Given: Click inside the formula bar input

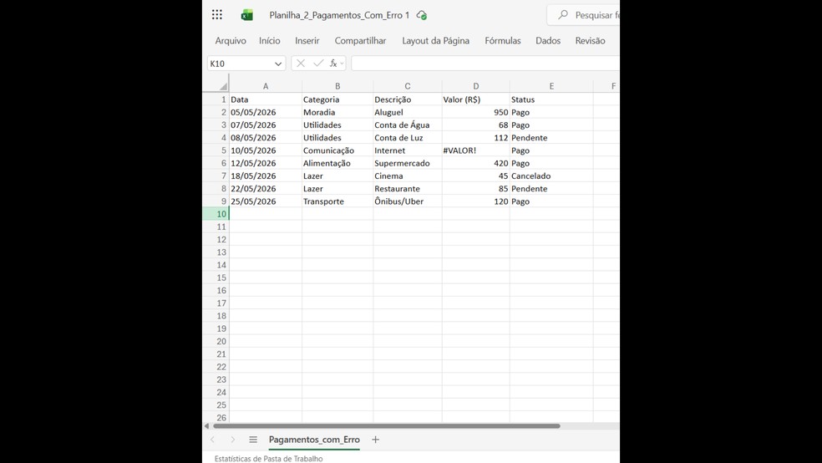Looking at the screenshot, I should (485, 64).
